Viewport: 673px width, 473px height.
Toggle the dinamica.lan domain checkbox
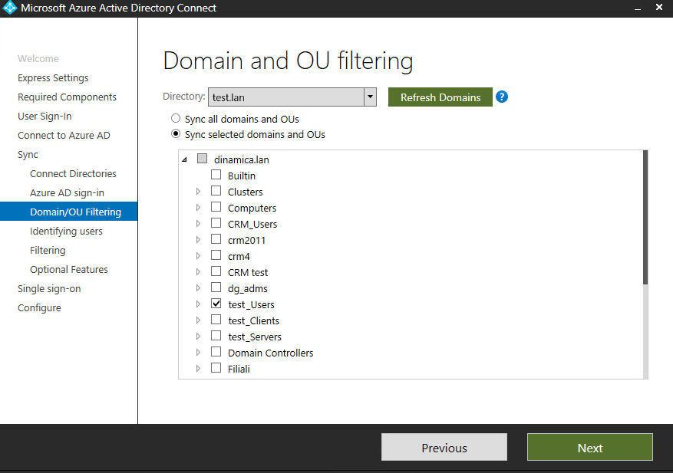[202, 159]
